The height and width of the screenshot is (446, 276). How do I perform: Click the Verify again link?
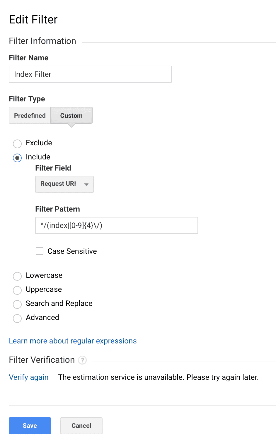pyautogui.click(x=29, y=377)
